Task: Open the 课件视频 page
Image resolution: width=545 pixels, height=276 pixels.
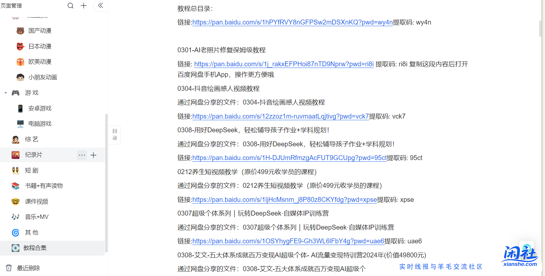Action: (x=37, y=202)
